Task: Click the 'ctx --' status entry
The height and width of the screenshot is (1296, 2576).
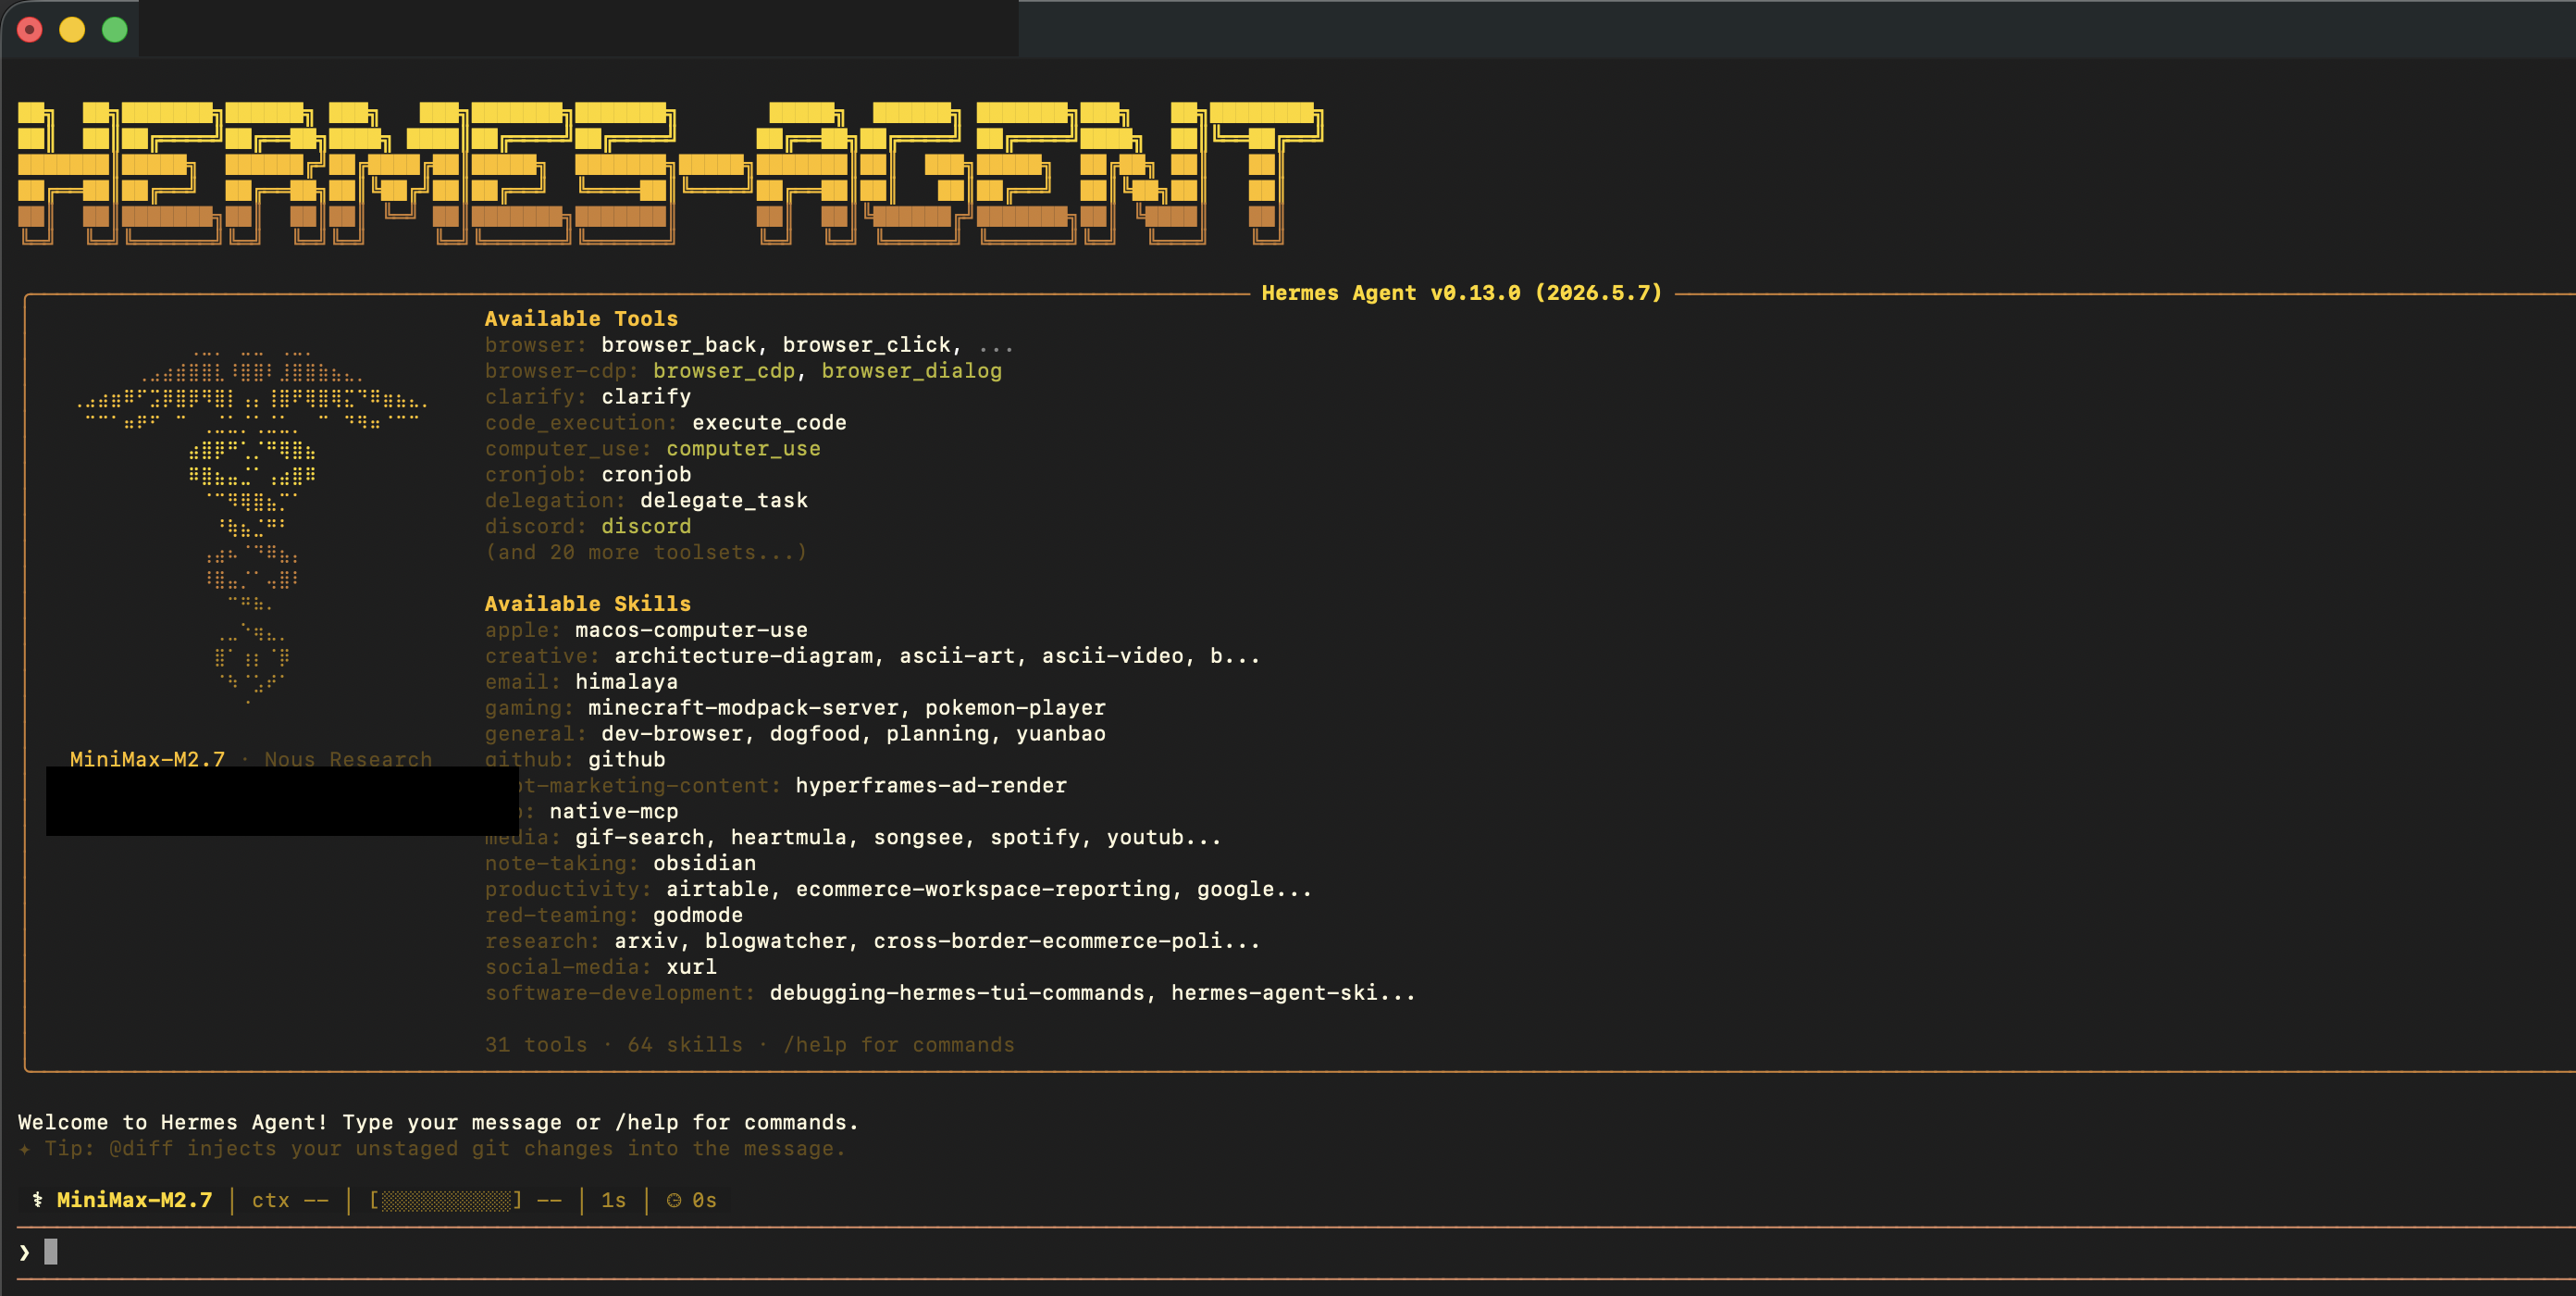Action: pyautogui.click(x=290, y=1200)
